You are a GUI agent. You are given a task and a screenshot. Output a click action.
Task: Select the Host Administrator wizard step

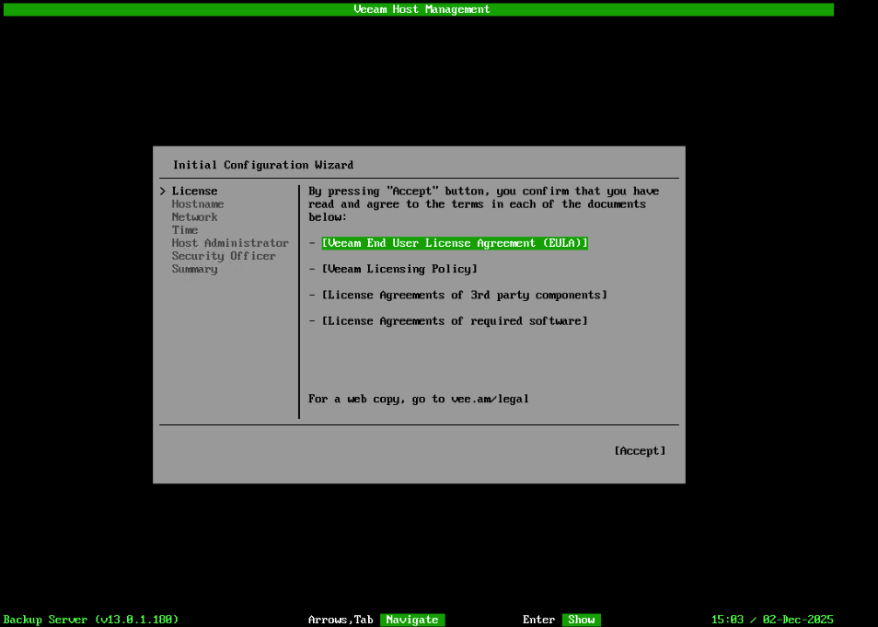tap(230, 242)
